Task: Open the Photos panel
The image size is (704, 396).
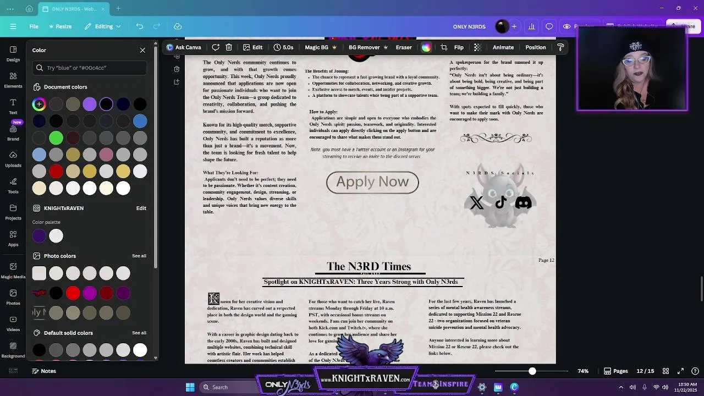Action: click(13, 296)
